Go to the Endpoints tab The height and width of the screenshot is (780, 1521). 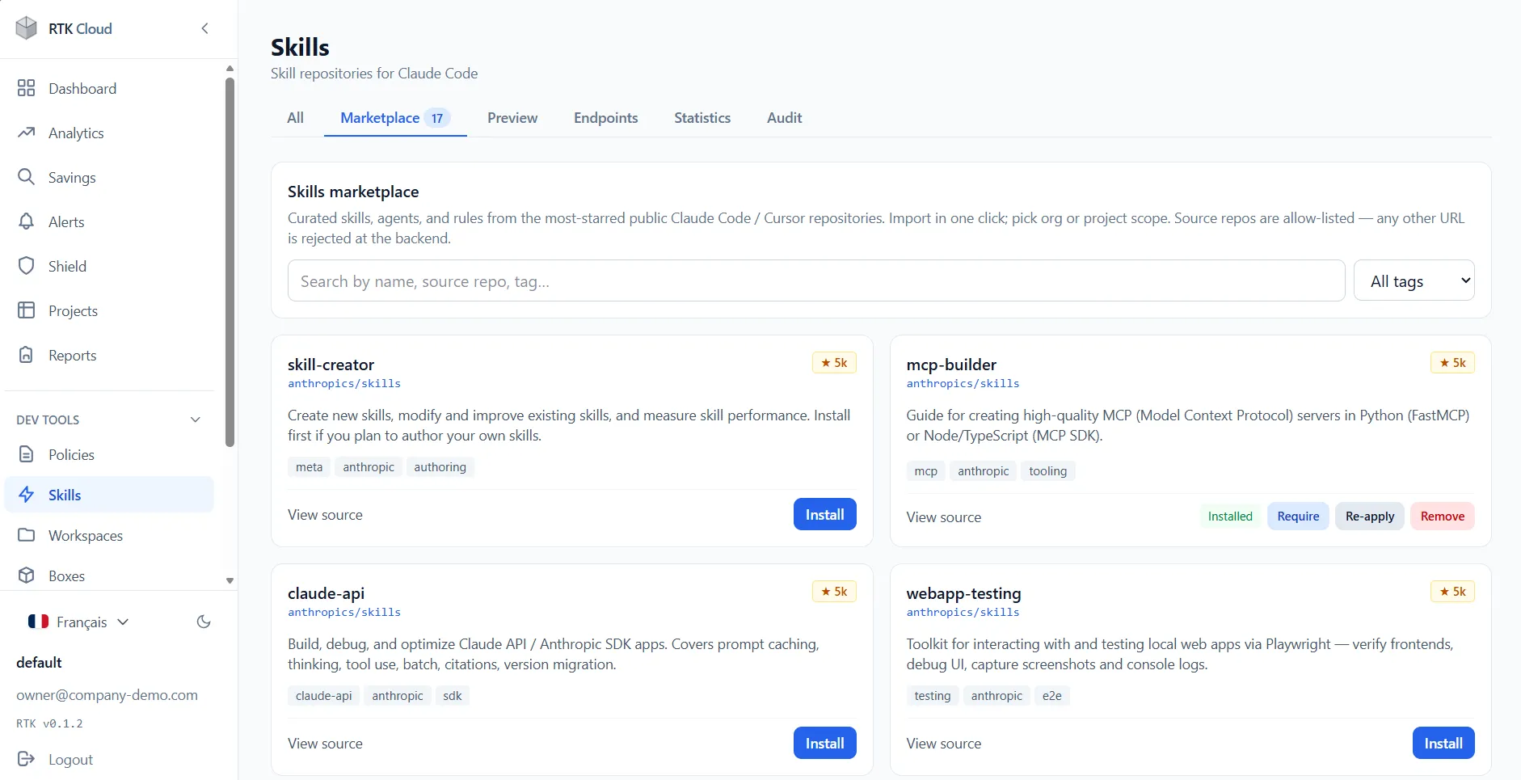[x=606, y=118]
